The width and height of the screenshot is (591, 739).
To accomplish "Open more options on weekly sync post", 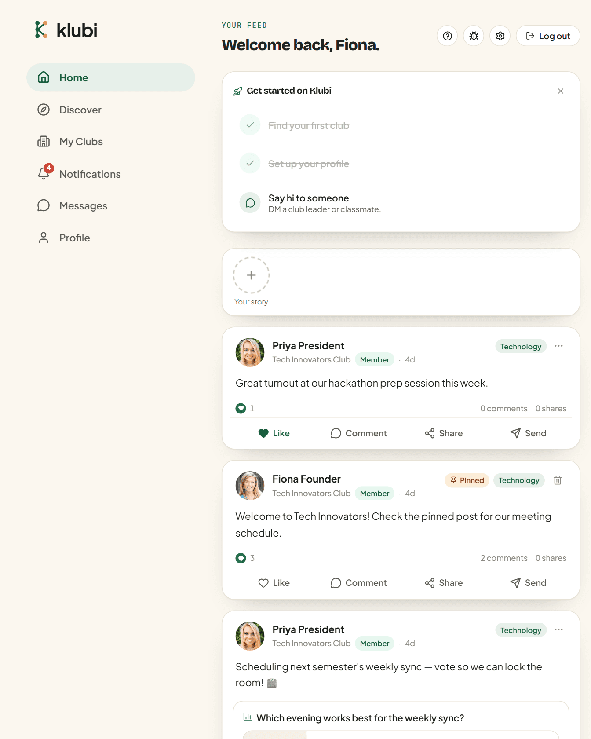I will (558, 629).
